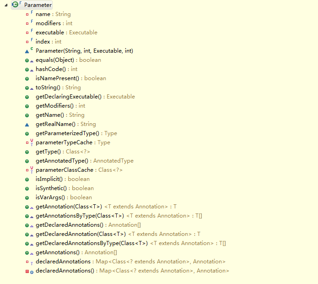Click the icon beside getDeclaredAnnotation(Class<T>)

click(x=27, y=235)
